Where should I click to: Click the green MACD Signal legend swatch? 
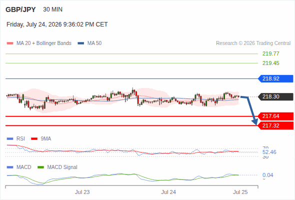click(x=40, y=167)
